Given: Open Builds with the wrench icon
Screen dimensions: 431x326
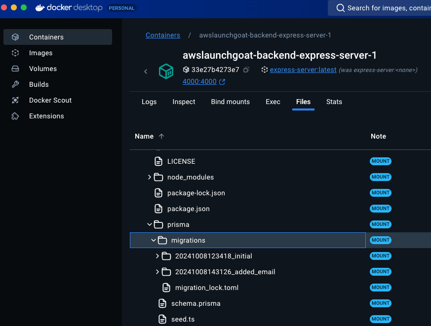Looking at the screenshot, I should (x=15, y=84).
